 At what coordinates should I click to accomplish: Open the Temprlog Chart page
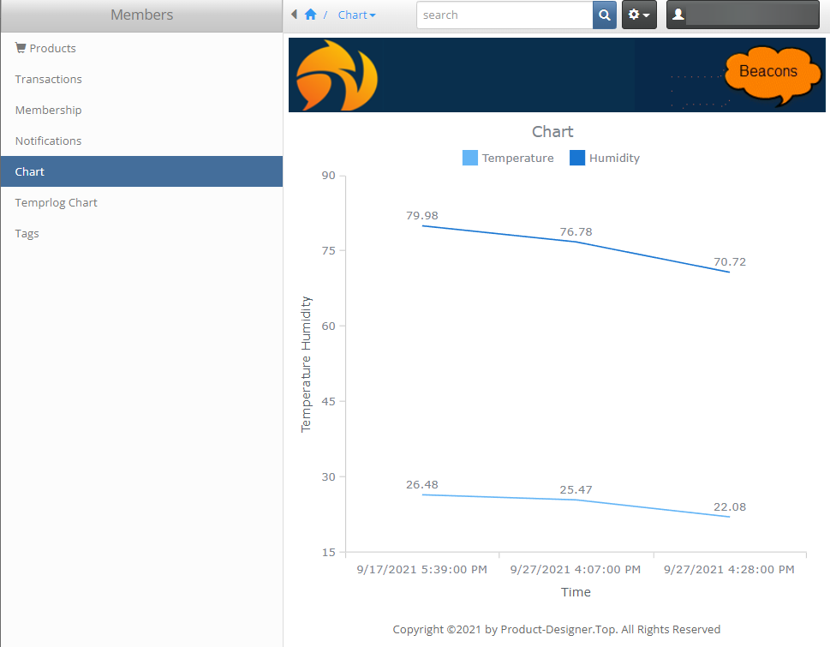point(57,202)
